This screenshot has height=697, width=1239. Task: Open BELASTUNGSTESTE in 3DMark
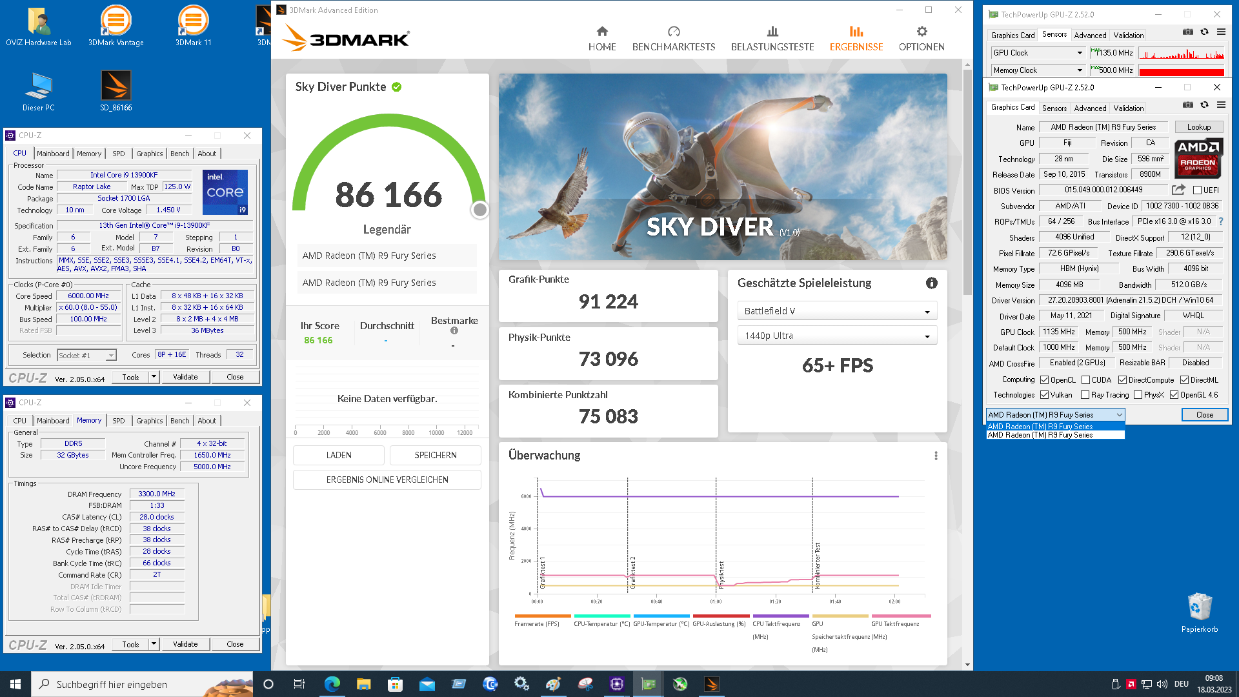click(x=772, y=39)
